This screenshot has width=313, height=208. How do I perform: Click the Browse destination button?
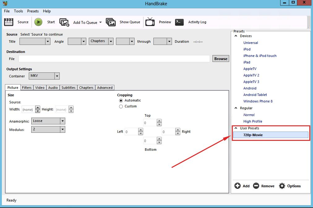point(221,59)
